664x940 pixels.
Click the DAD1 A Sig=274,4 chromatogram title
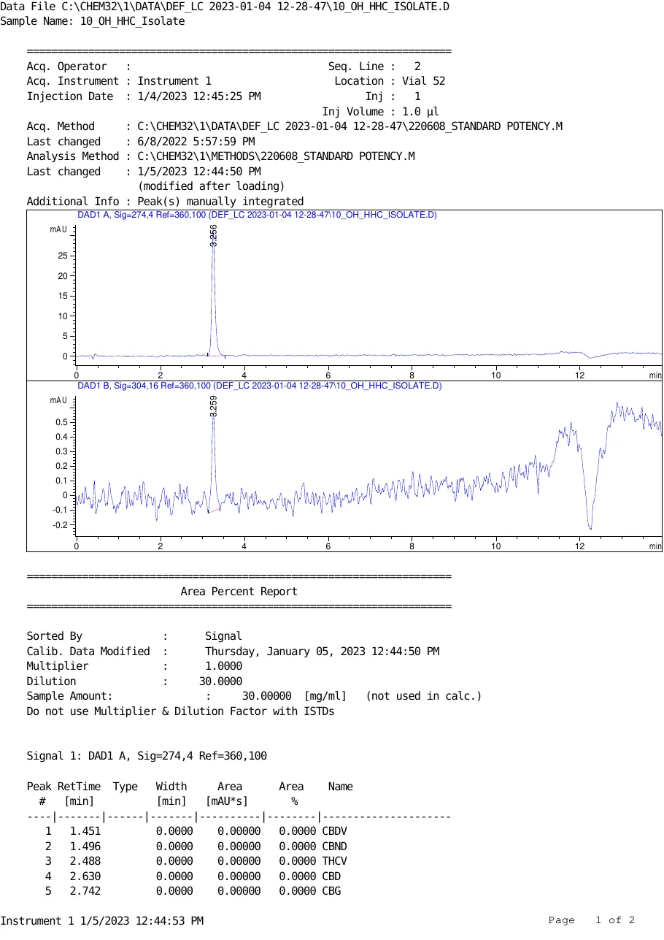click(257, 215)
